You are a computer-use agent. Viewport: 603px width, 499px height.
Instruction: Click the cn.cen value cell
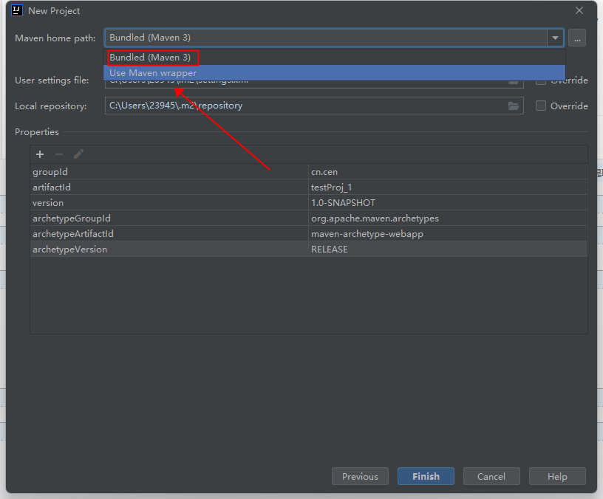pos(448,172)
